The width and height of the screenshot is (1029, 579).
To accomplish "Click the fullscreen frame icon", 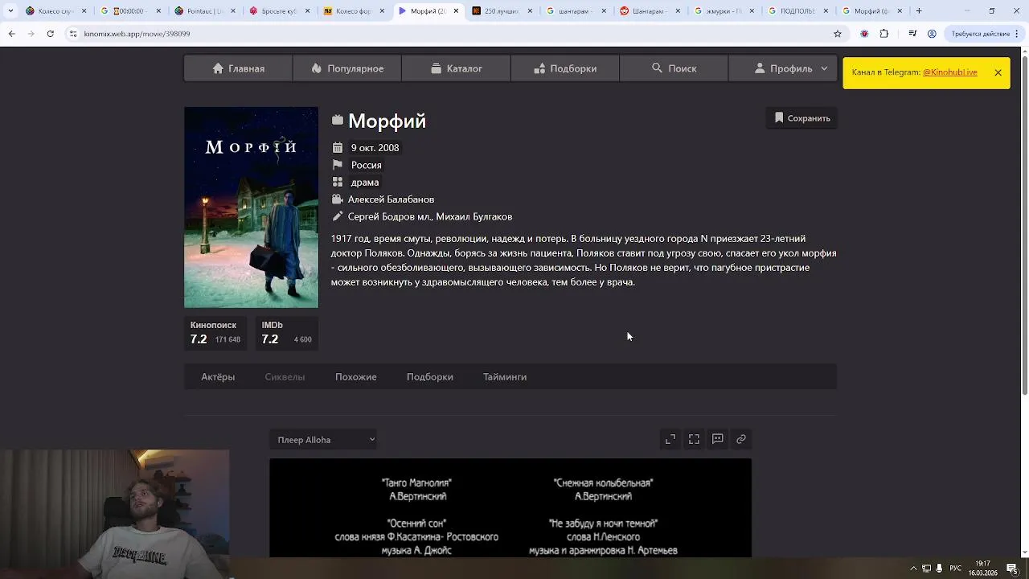I will click(x=694, y=439).
